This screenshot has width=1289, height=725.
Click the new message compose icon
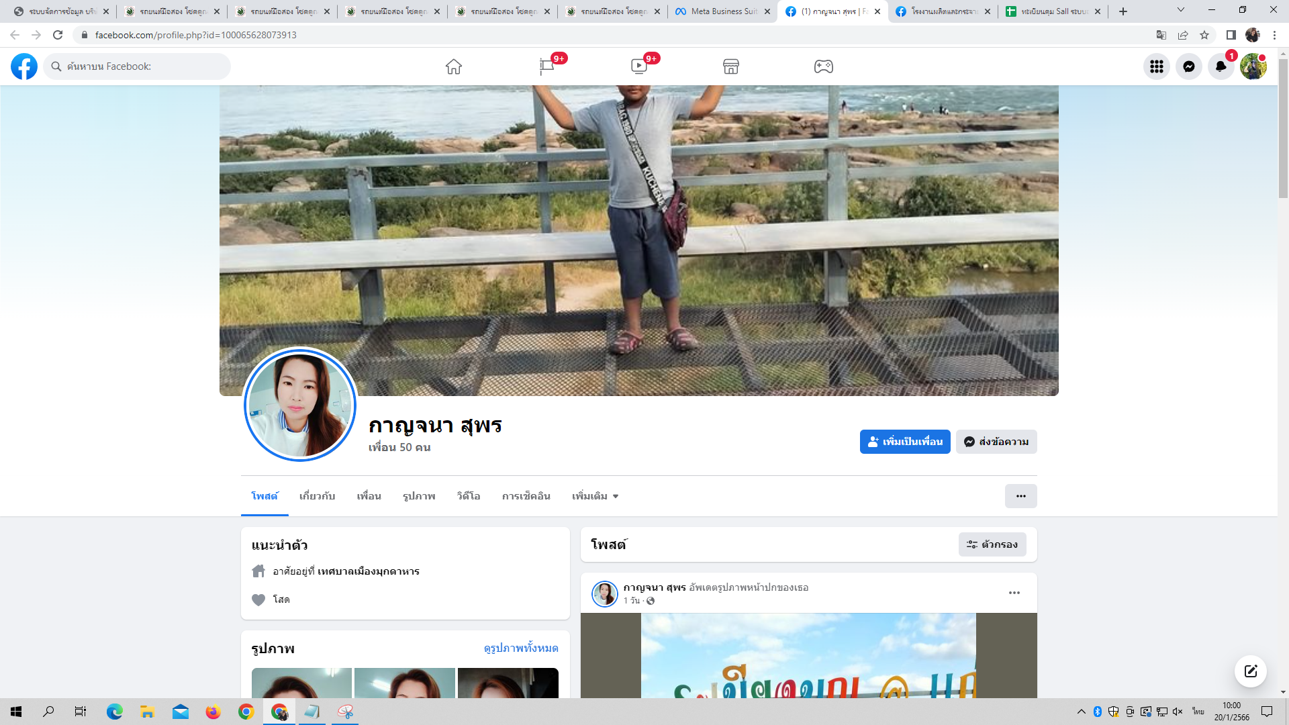(1251, 671)
